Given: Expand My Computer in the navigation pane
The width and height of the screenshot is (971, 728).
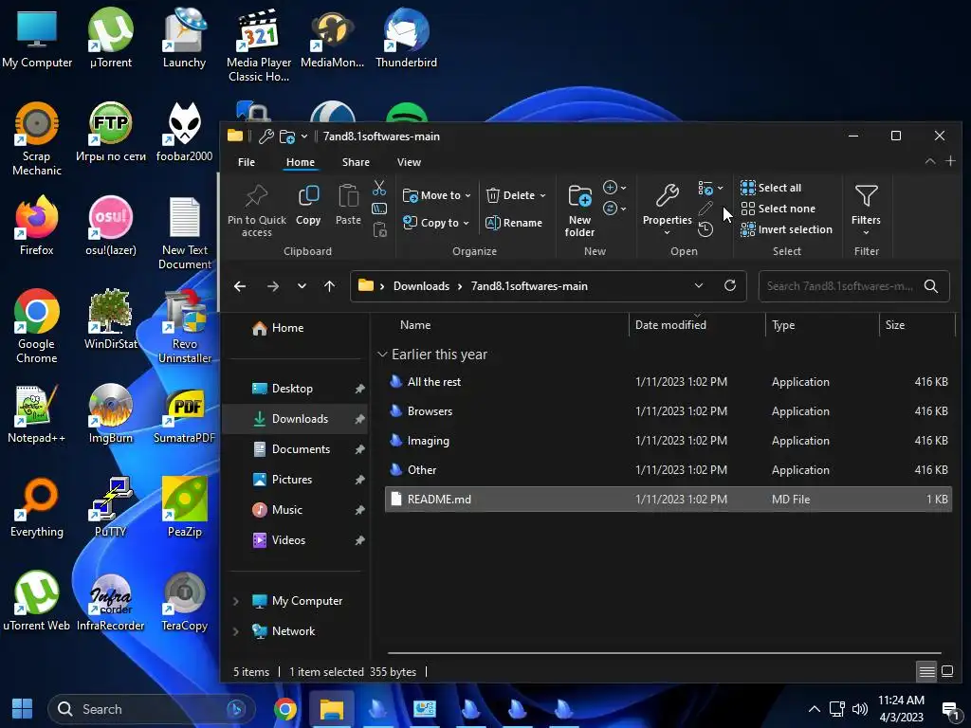Looking at the screenshot, I should tap(236, 601).
